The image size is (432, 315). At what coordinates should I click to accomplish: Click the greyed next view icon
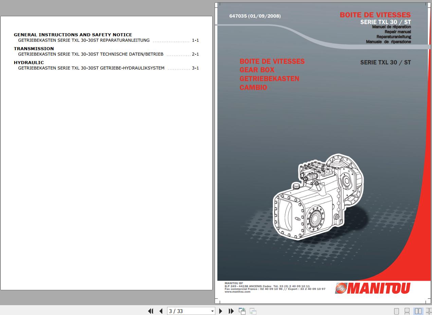253,311
